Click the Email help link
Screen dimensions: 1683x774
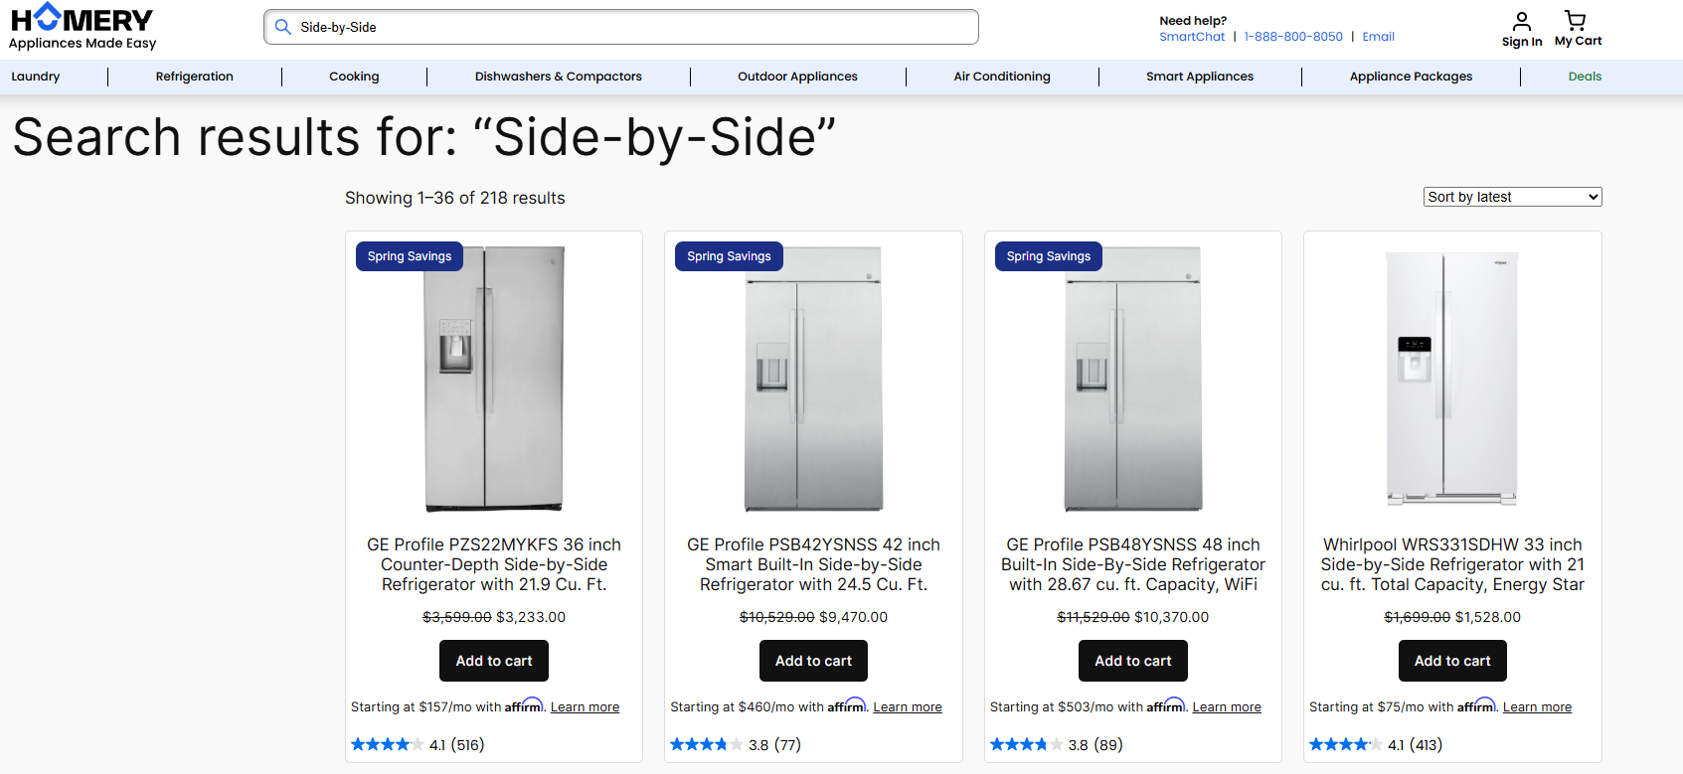click(1378, 37)
